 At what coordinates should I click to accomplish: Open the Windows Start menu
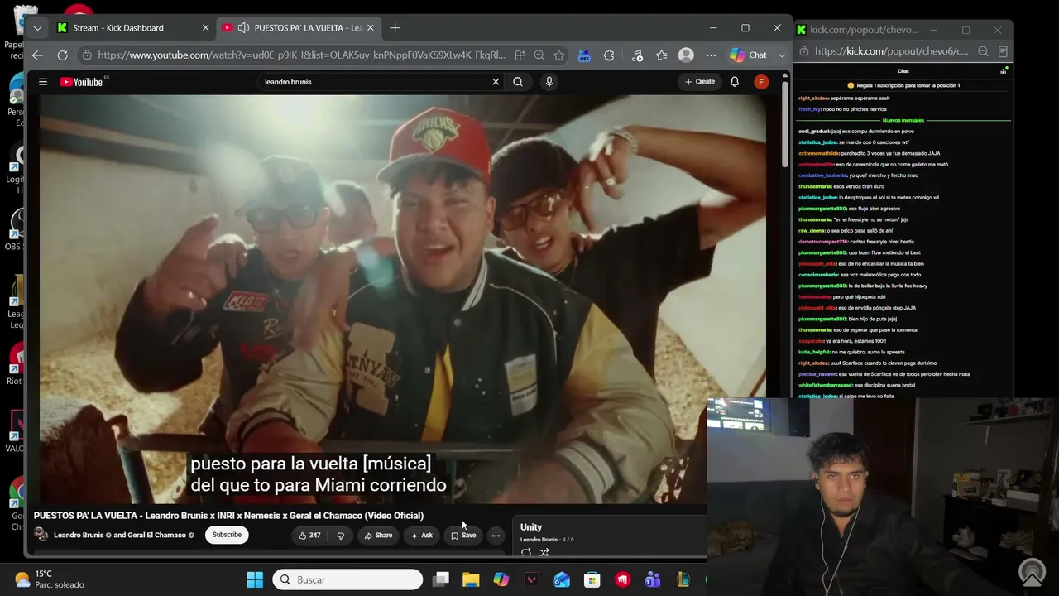255,579
